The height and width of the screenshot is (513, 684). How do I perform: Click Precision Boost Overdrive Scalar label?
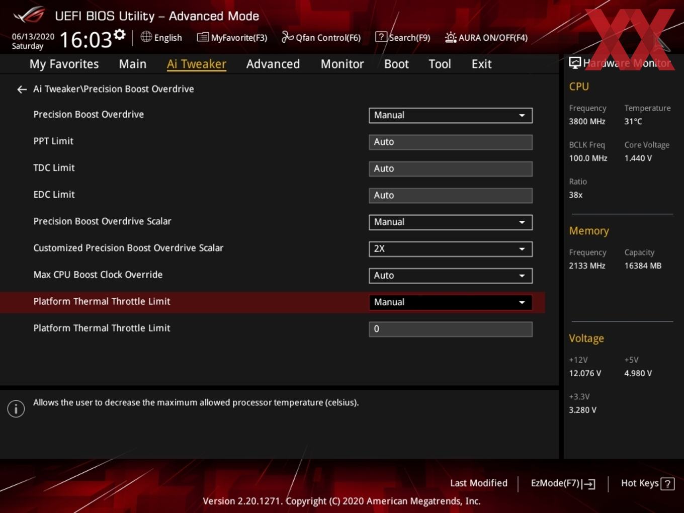(102, 221)
